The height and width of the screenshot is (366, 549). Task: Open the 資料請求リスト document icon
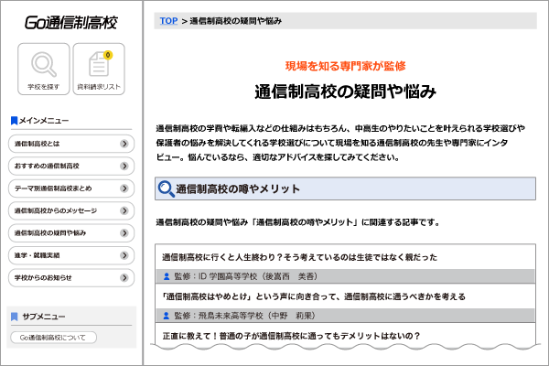coord(99,64)
